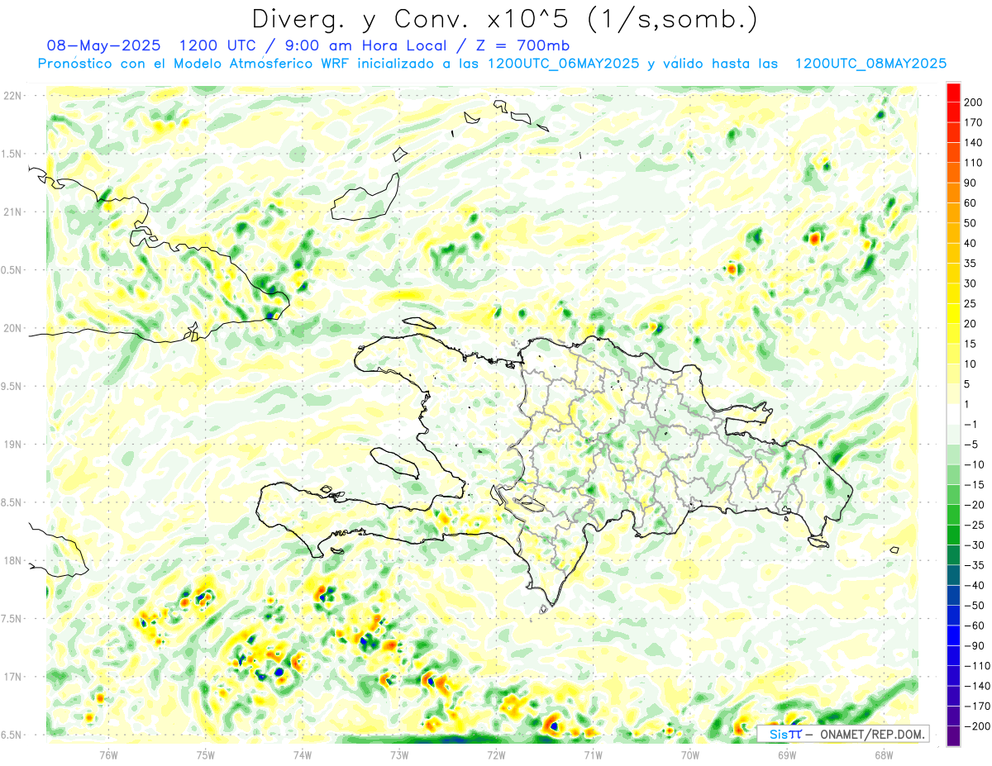Click "Pronóstico con el Modelo Atmósferico WRF" text

click(x=195, y=64)
